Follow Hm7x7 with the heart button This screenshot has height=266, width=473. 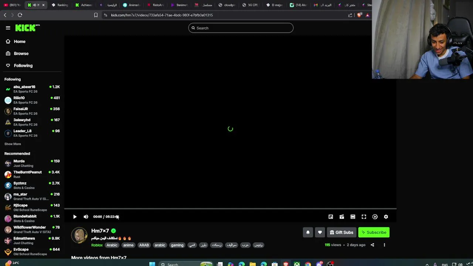pos(320,232)
